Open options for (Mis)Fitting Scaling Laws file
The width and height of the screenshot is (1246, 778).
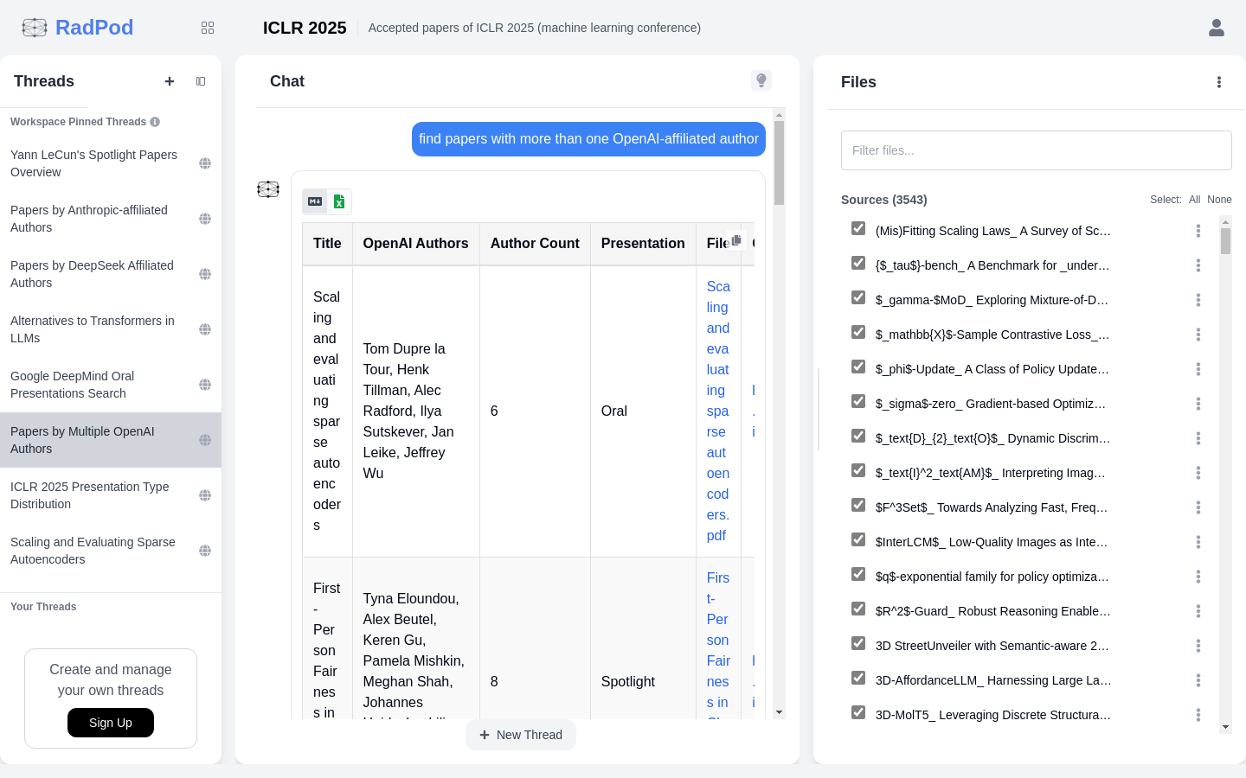pyautogui.click(x=1198, y=231)
